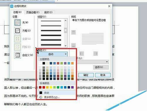Close the Borders and Shading dialog
147x111 pixels.
pos(109,6)
